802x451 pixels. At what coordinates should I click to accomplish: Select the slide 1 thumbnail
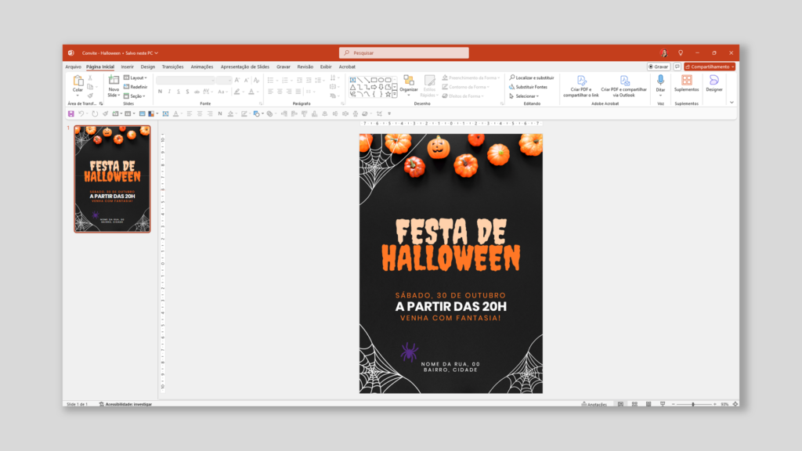pyautogui.click(x=112, y=180)
